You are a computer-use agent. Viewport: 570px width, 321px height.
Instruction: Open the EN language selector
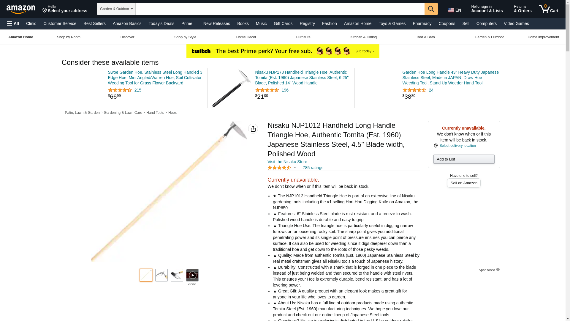pyautogui.click(x=455, y=10)
